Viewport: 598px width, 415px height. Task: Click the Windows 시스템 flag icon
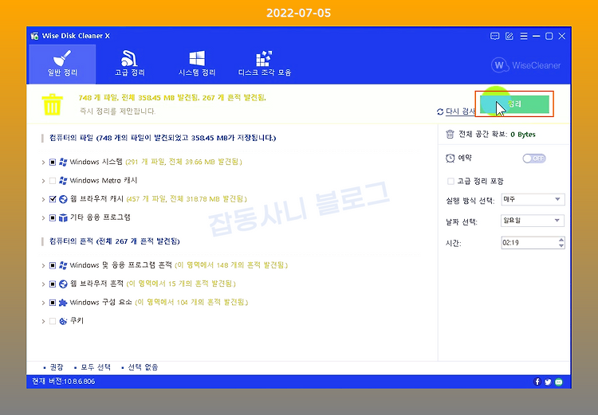pos(63,162)
